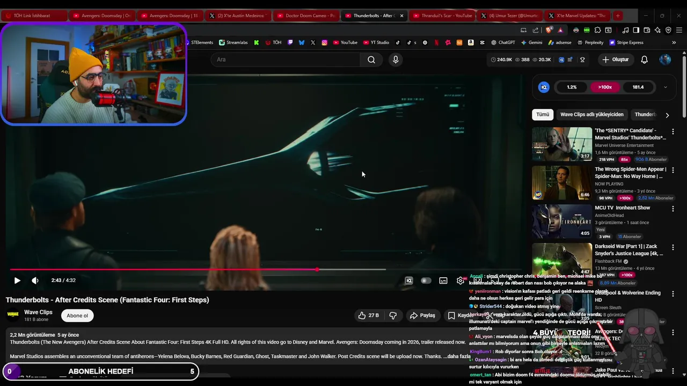Click the Paylaş share button
Viewport: 687px width, 386px height.
(422, 315)
